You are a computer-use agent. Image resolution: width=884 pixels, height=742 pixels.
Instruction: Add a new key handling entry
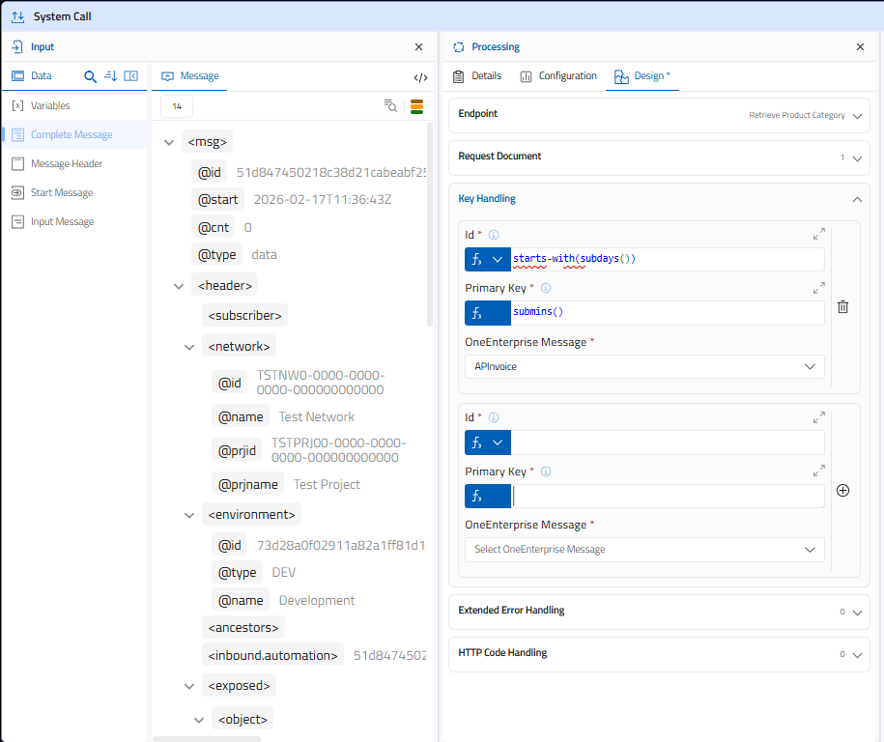coord(842,490)
